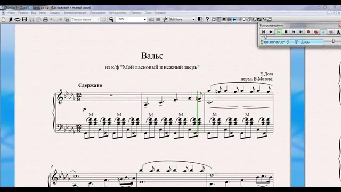Open the Создать menu

[x=55, y=13]
